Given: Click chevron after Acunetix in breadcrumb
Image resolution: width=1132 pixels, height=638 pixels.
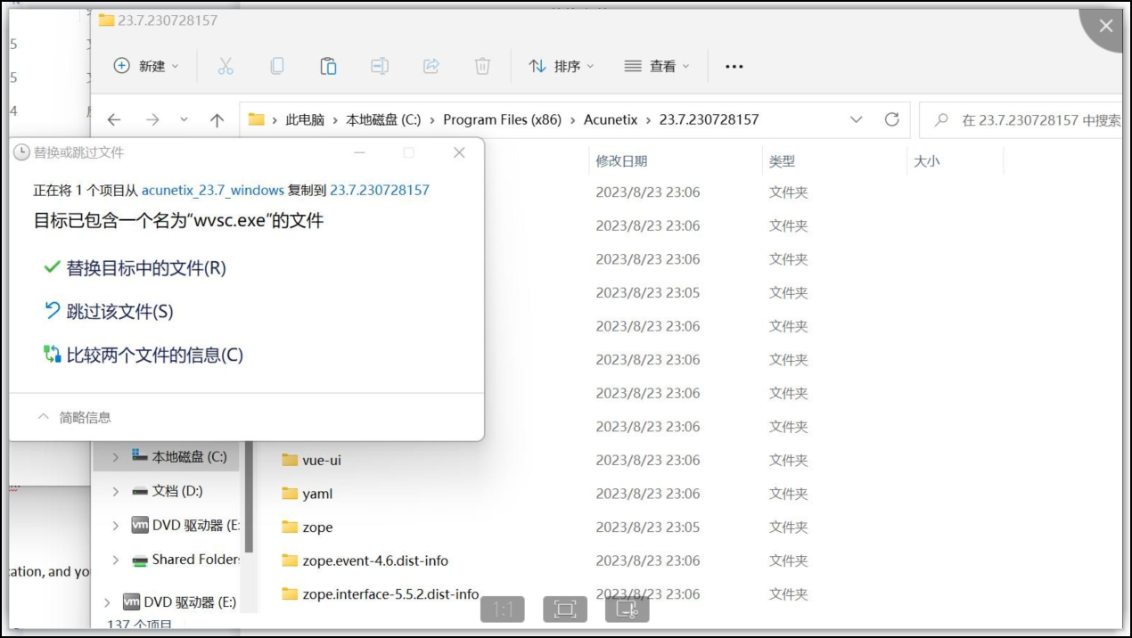Looking at the screenshot, I should (x=648, y=119).
